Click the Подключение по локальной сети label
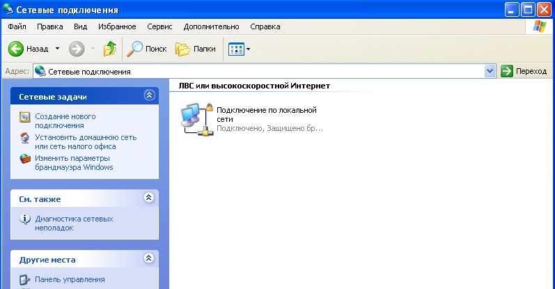This screenshot has width=555, height=289. 267,114
